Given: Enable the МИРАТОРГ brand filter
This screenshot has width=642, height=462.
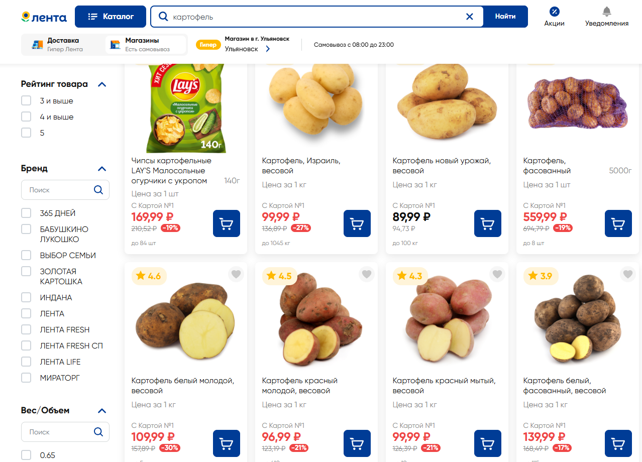Looking at the screenshot, I should click(26, 378).
